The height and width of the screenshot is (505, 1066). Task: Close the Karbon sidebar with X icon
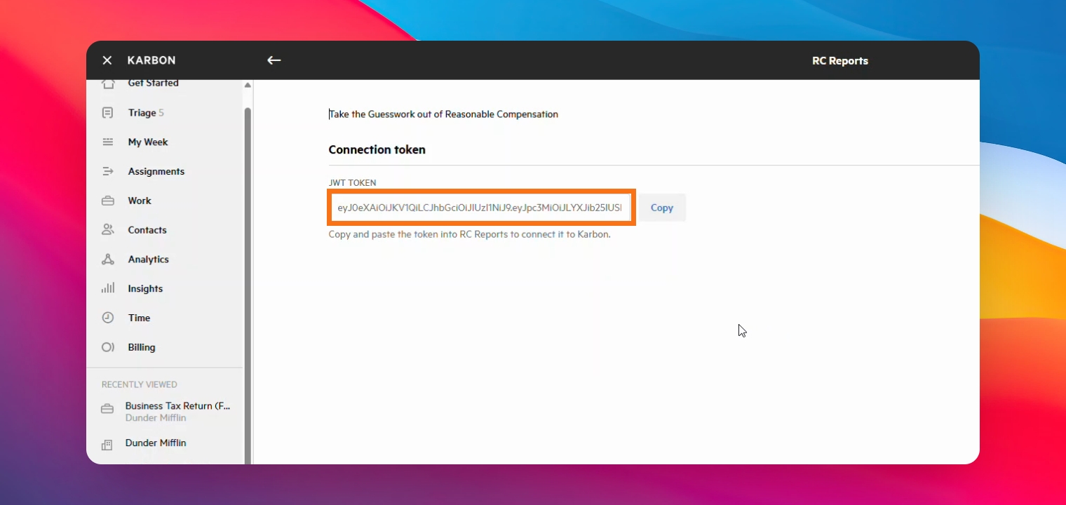coord(107,60)
